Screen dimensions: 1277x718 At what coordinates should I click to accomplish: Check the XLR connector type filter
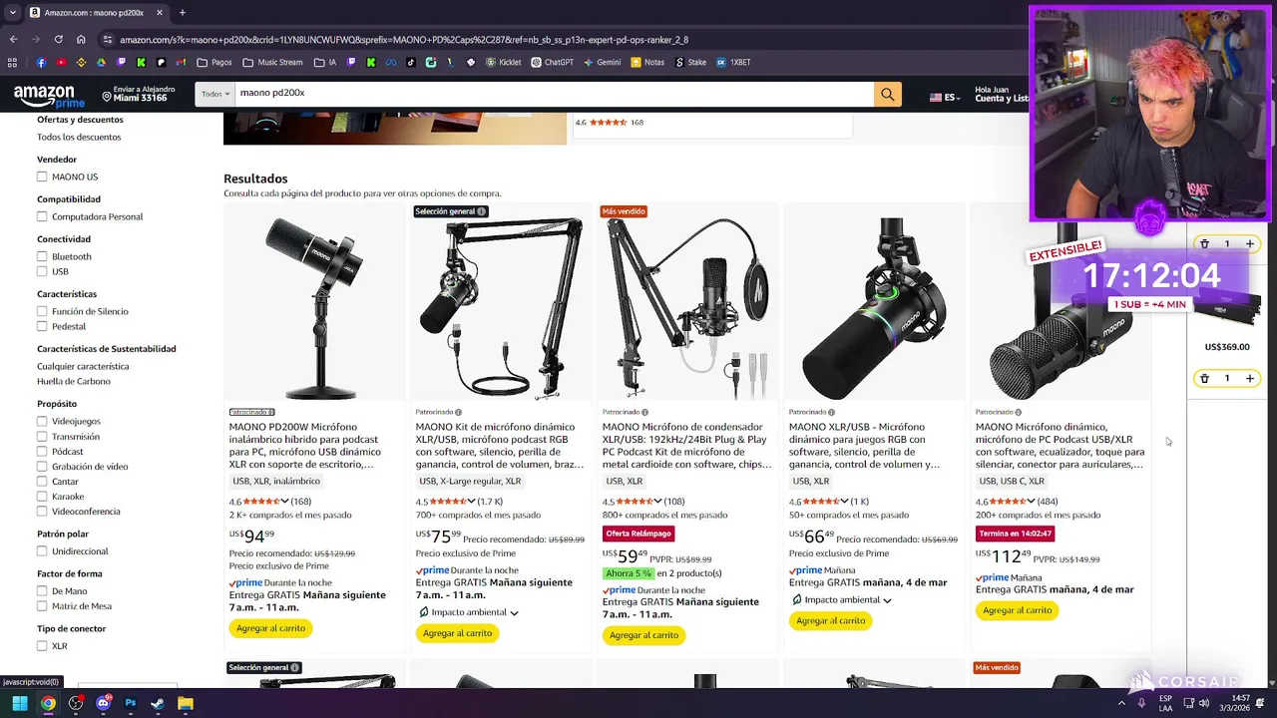42,645
